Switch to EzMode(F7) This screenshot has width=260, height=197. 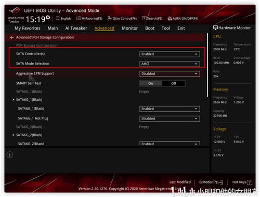(211, 182)
